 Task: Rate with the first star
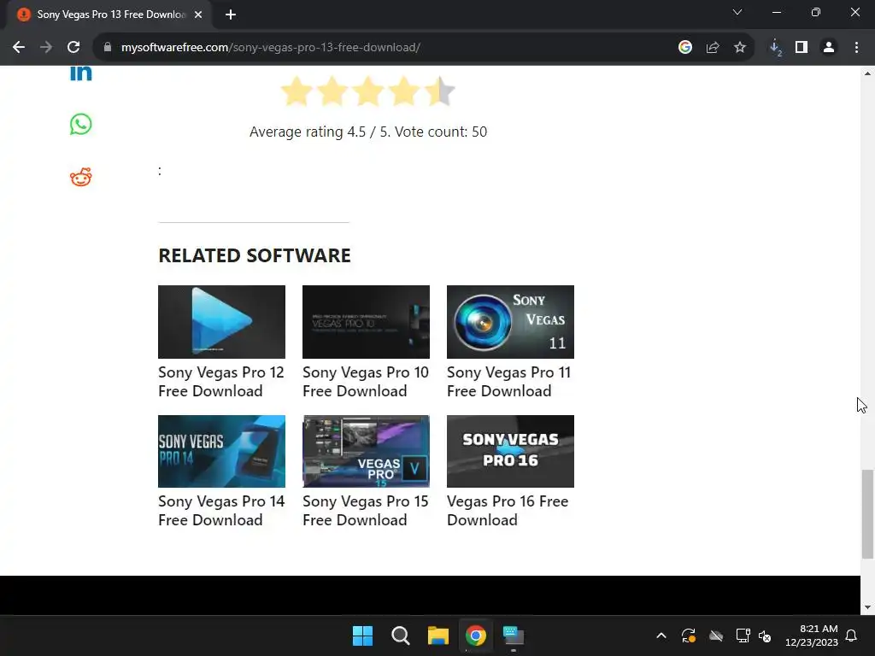pos(297,91)
